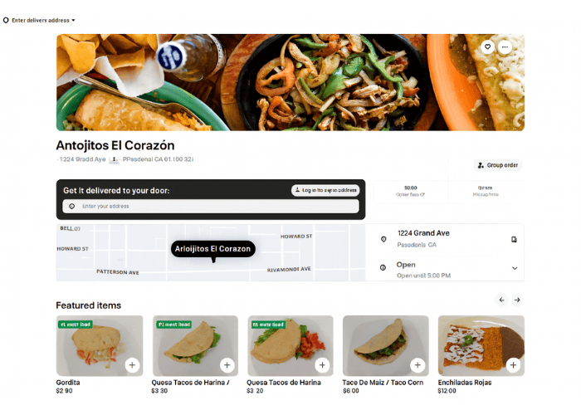Click the $0.00 delivery fee info

coord(411,191)
